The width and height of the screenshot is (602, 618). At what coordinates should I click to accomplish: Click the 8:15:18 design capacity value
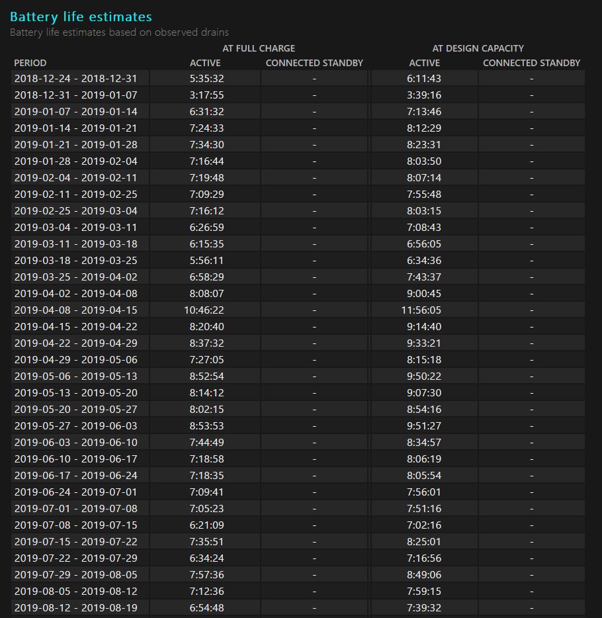tap(424, 360)
